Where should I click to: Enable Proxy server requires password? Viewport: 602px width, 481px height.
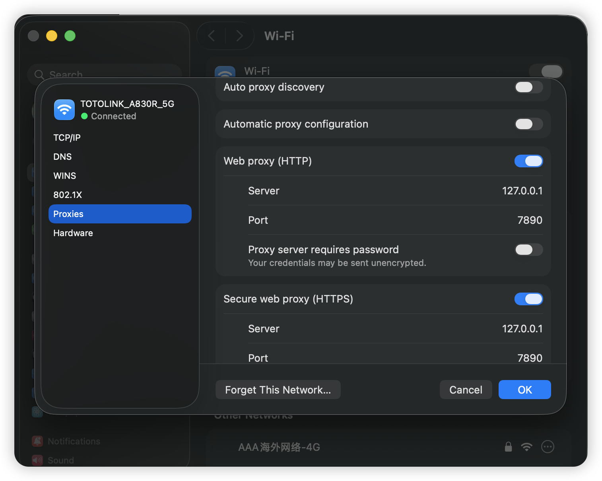[528, 250]
